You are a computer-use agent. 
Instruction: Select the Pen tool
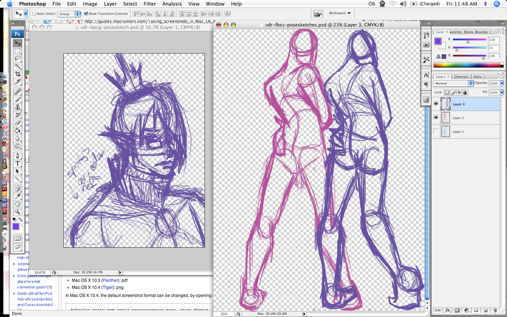17,156
